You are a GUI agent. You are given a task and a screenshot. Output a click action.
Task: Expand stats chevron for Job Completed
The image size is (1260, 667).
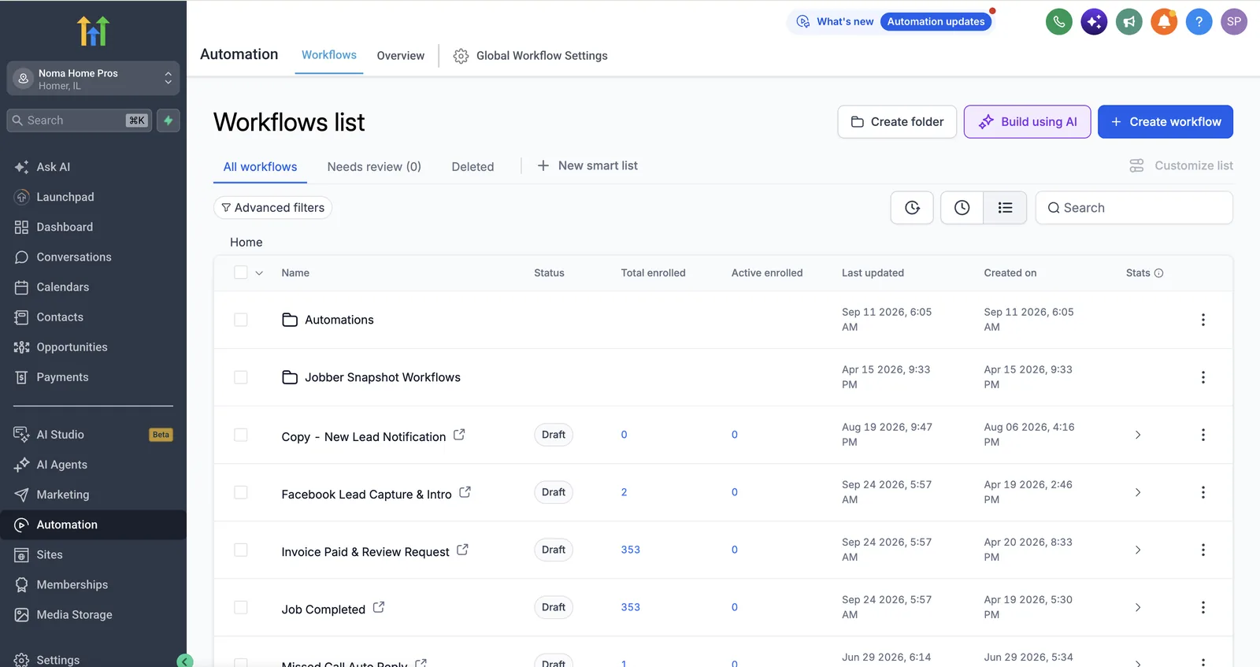[1138, 607]
